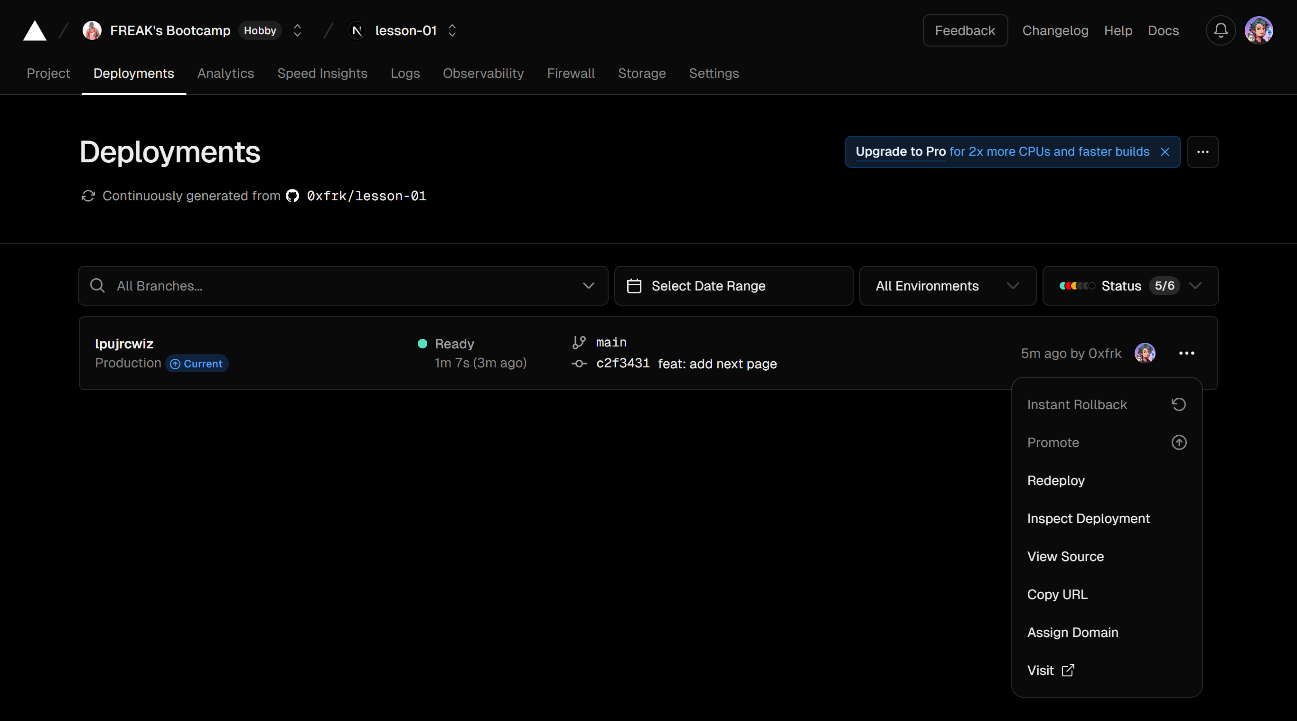Click the branch icon next to main
This screenshot has height=721, width=1297.
coord(579,342)
